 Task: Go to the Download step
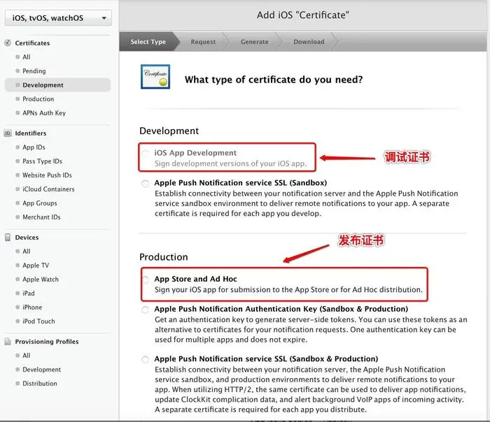tap(309, 42)
